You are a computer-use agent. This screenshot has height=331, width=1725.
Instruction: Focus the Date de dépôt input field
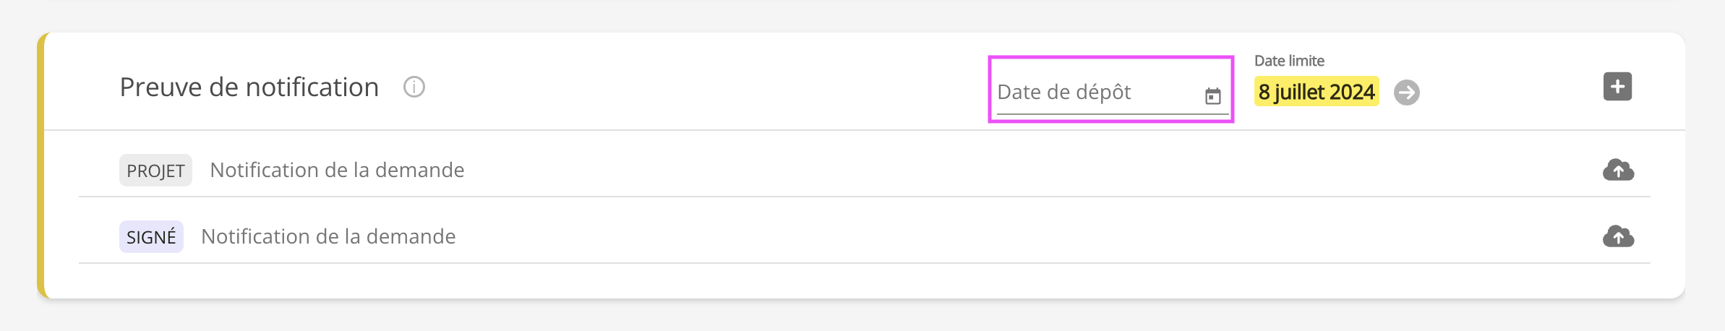[x=1092, y=93]
